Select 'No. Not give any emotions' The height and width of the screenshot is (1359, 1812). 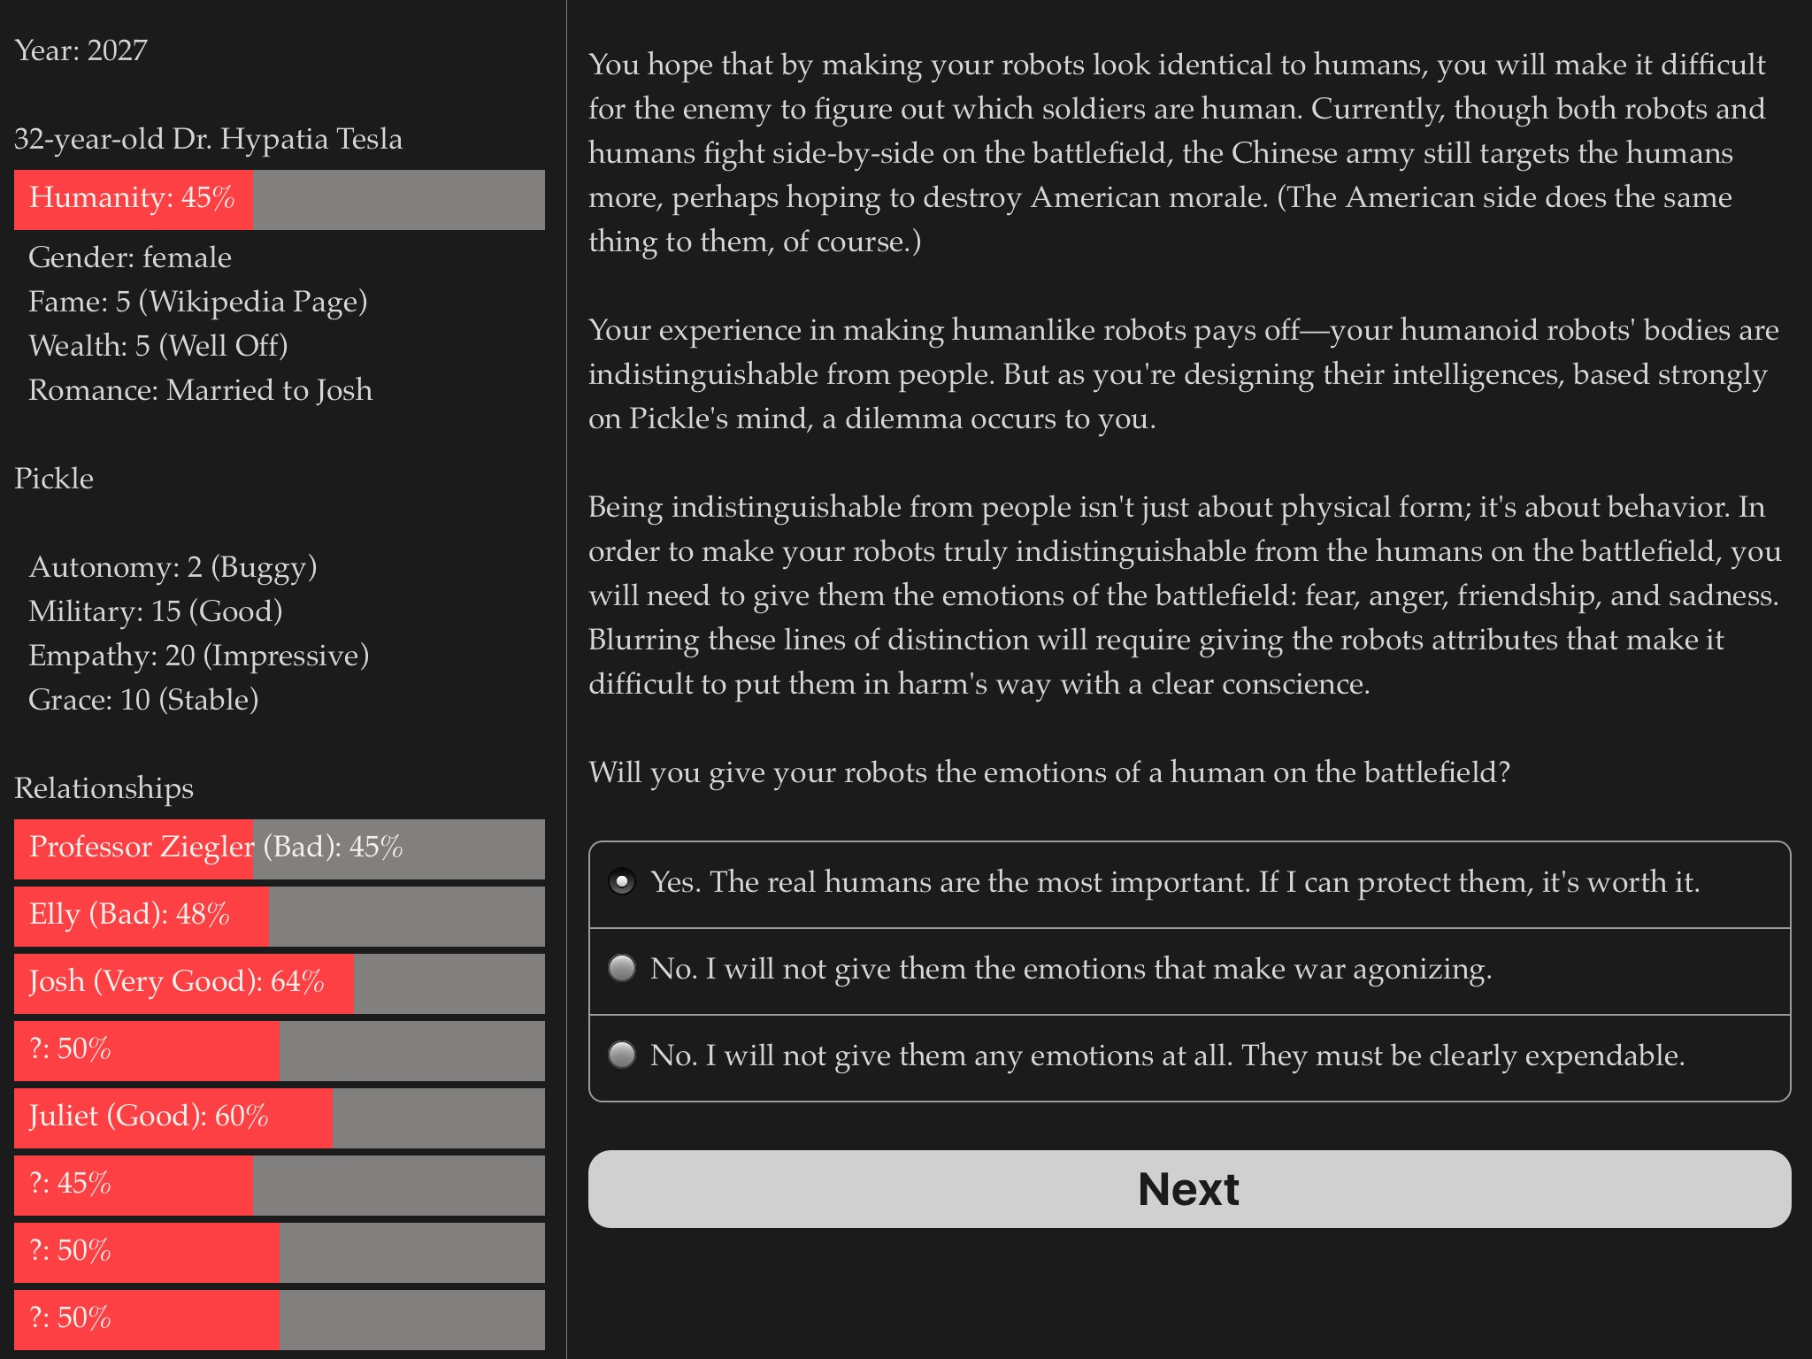[x=620, y=1056]
